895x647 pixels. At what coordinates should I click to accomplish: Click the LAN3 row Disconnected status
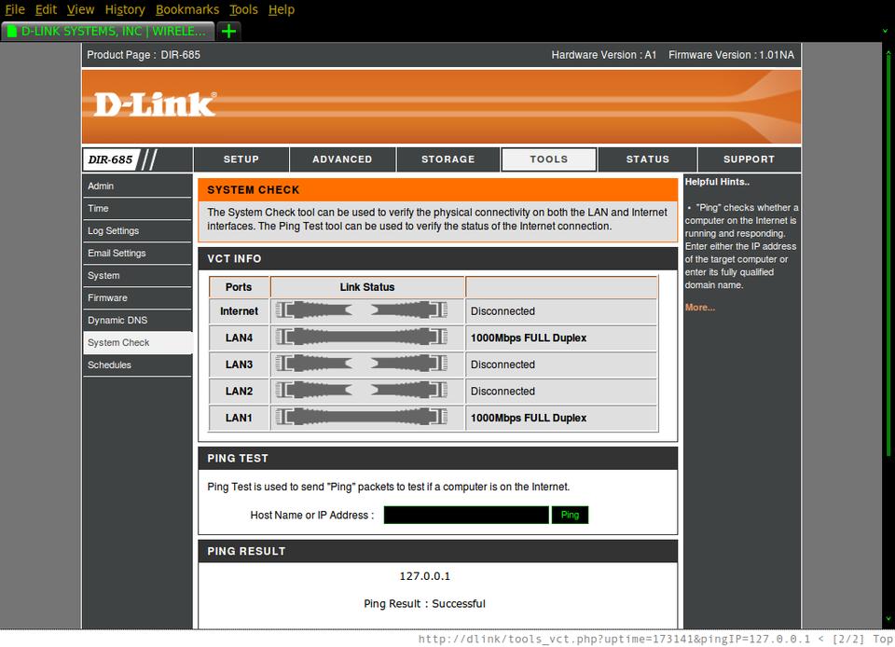(x=503, y=364)
